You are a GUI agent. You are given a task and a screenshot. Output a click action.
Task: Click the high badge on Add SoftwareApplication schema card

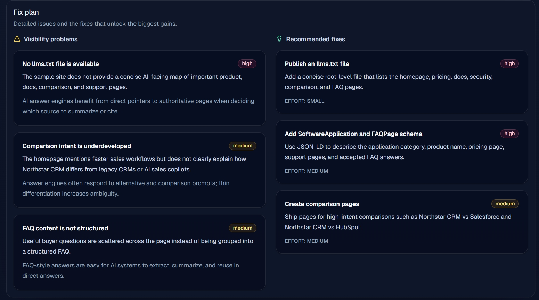click(509, 134)
